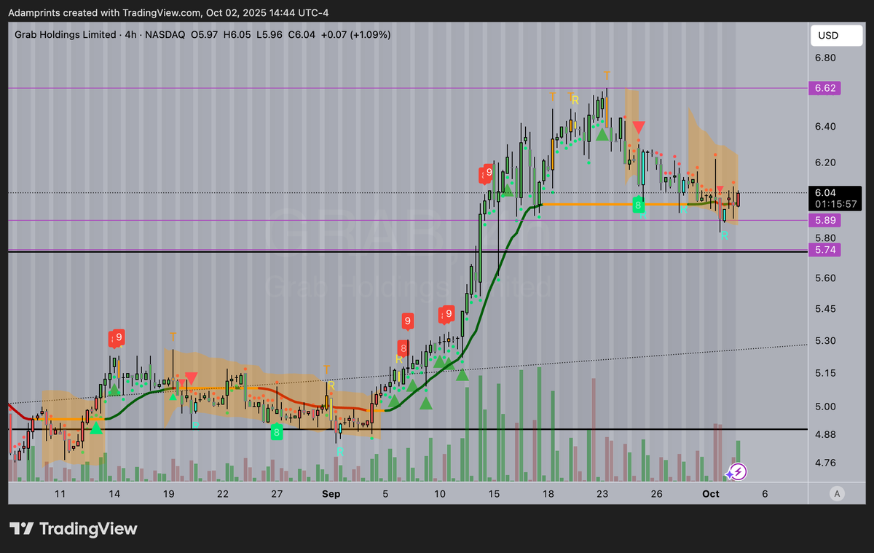Click the 6.20 price axis label
874x553 pixels.
pos(825,162)
